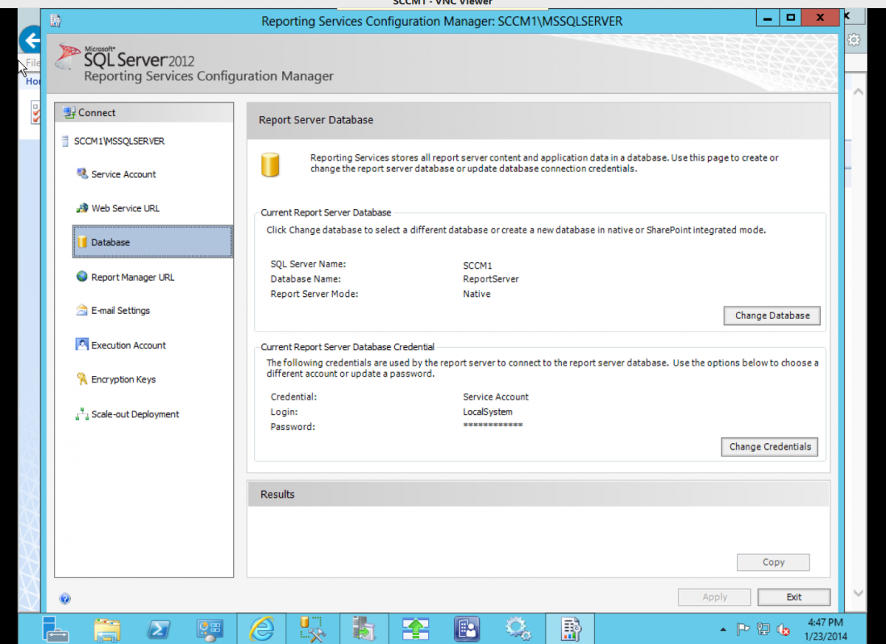The height and width of the screenshot is (644, 886).
Task: Click the ReportServer database name value
Action: point(491,279)
